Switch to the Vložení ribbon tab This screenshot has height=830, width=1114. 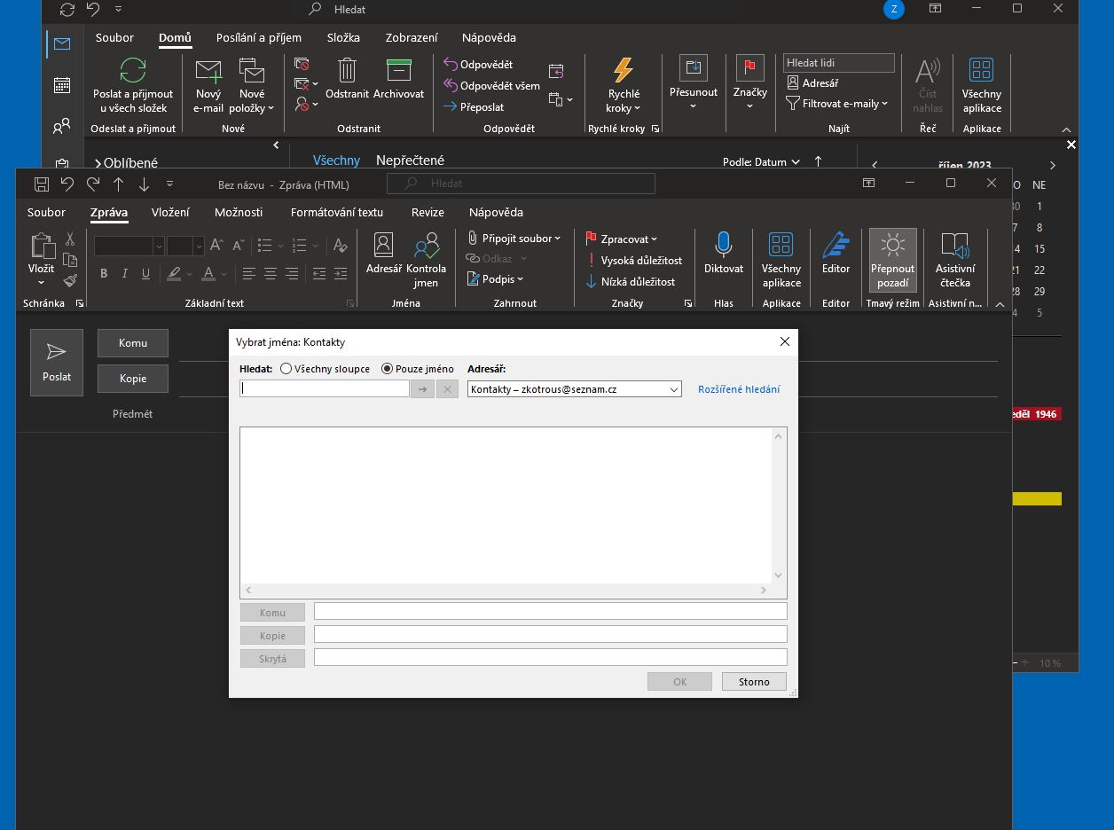click(170, 213)
